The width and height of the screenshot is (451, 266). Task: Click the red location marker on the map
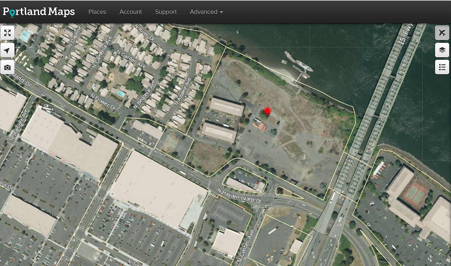coord(267,111)
